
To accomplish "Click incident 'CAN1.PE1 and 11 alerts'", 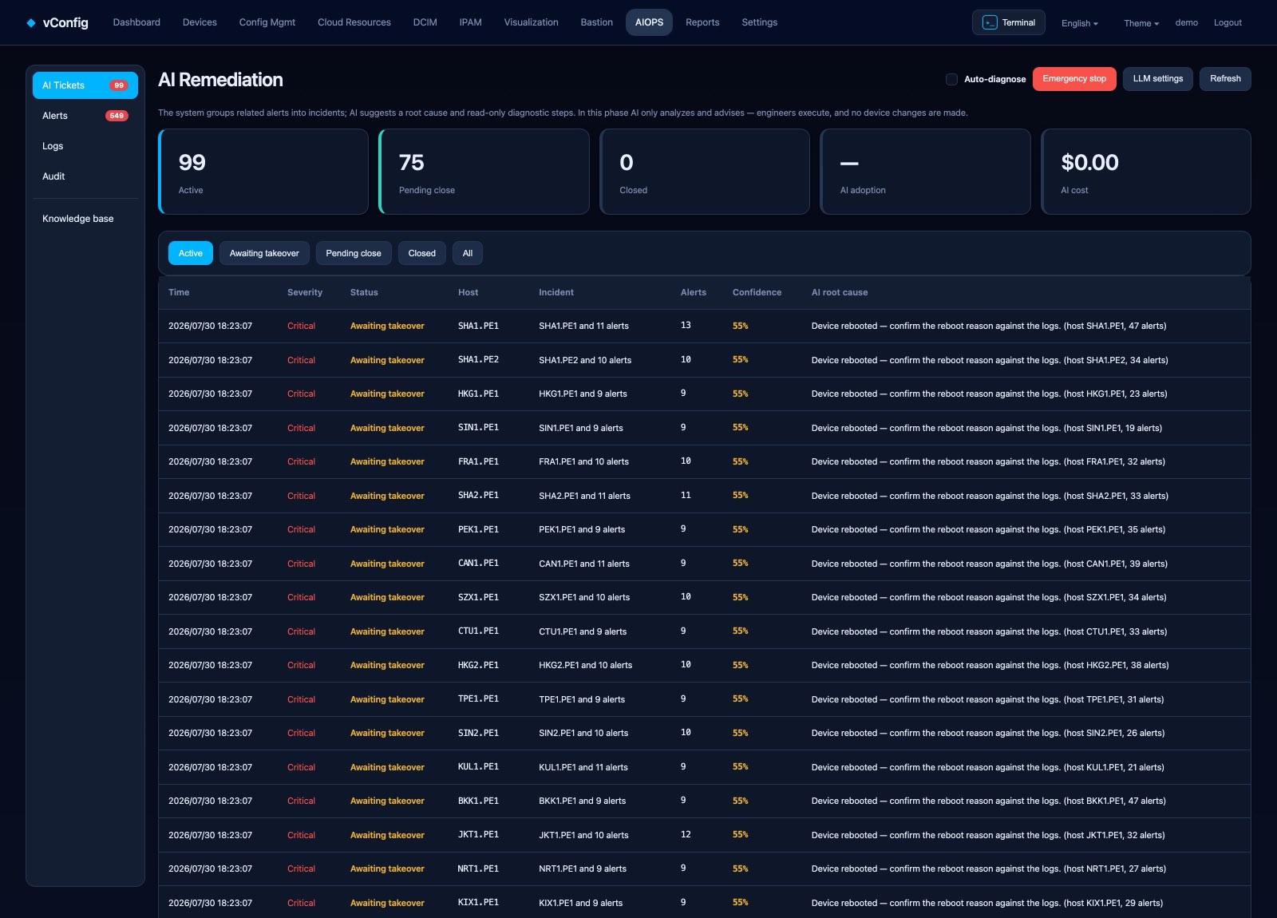I will 584,564.
